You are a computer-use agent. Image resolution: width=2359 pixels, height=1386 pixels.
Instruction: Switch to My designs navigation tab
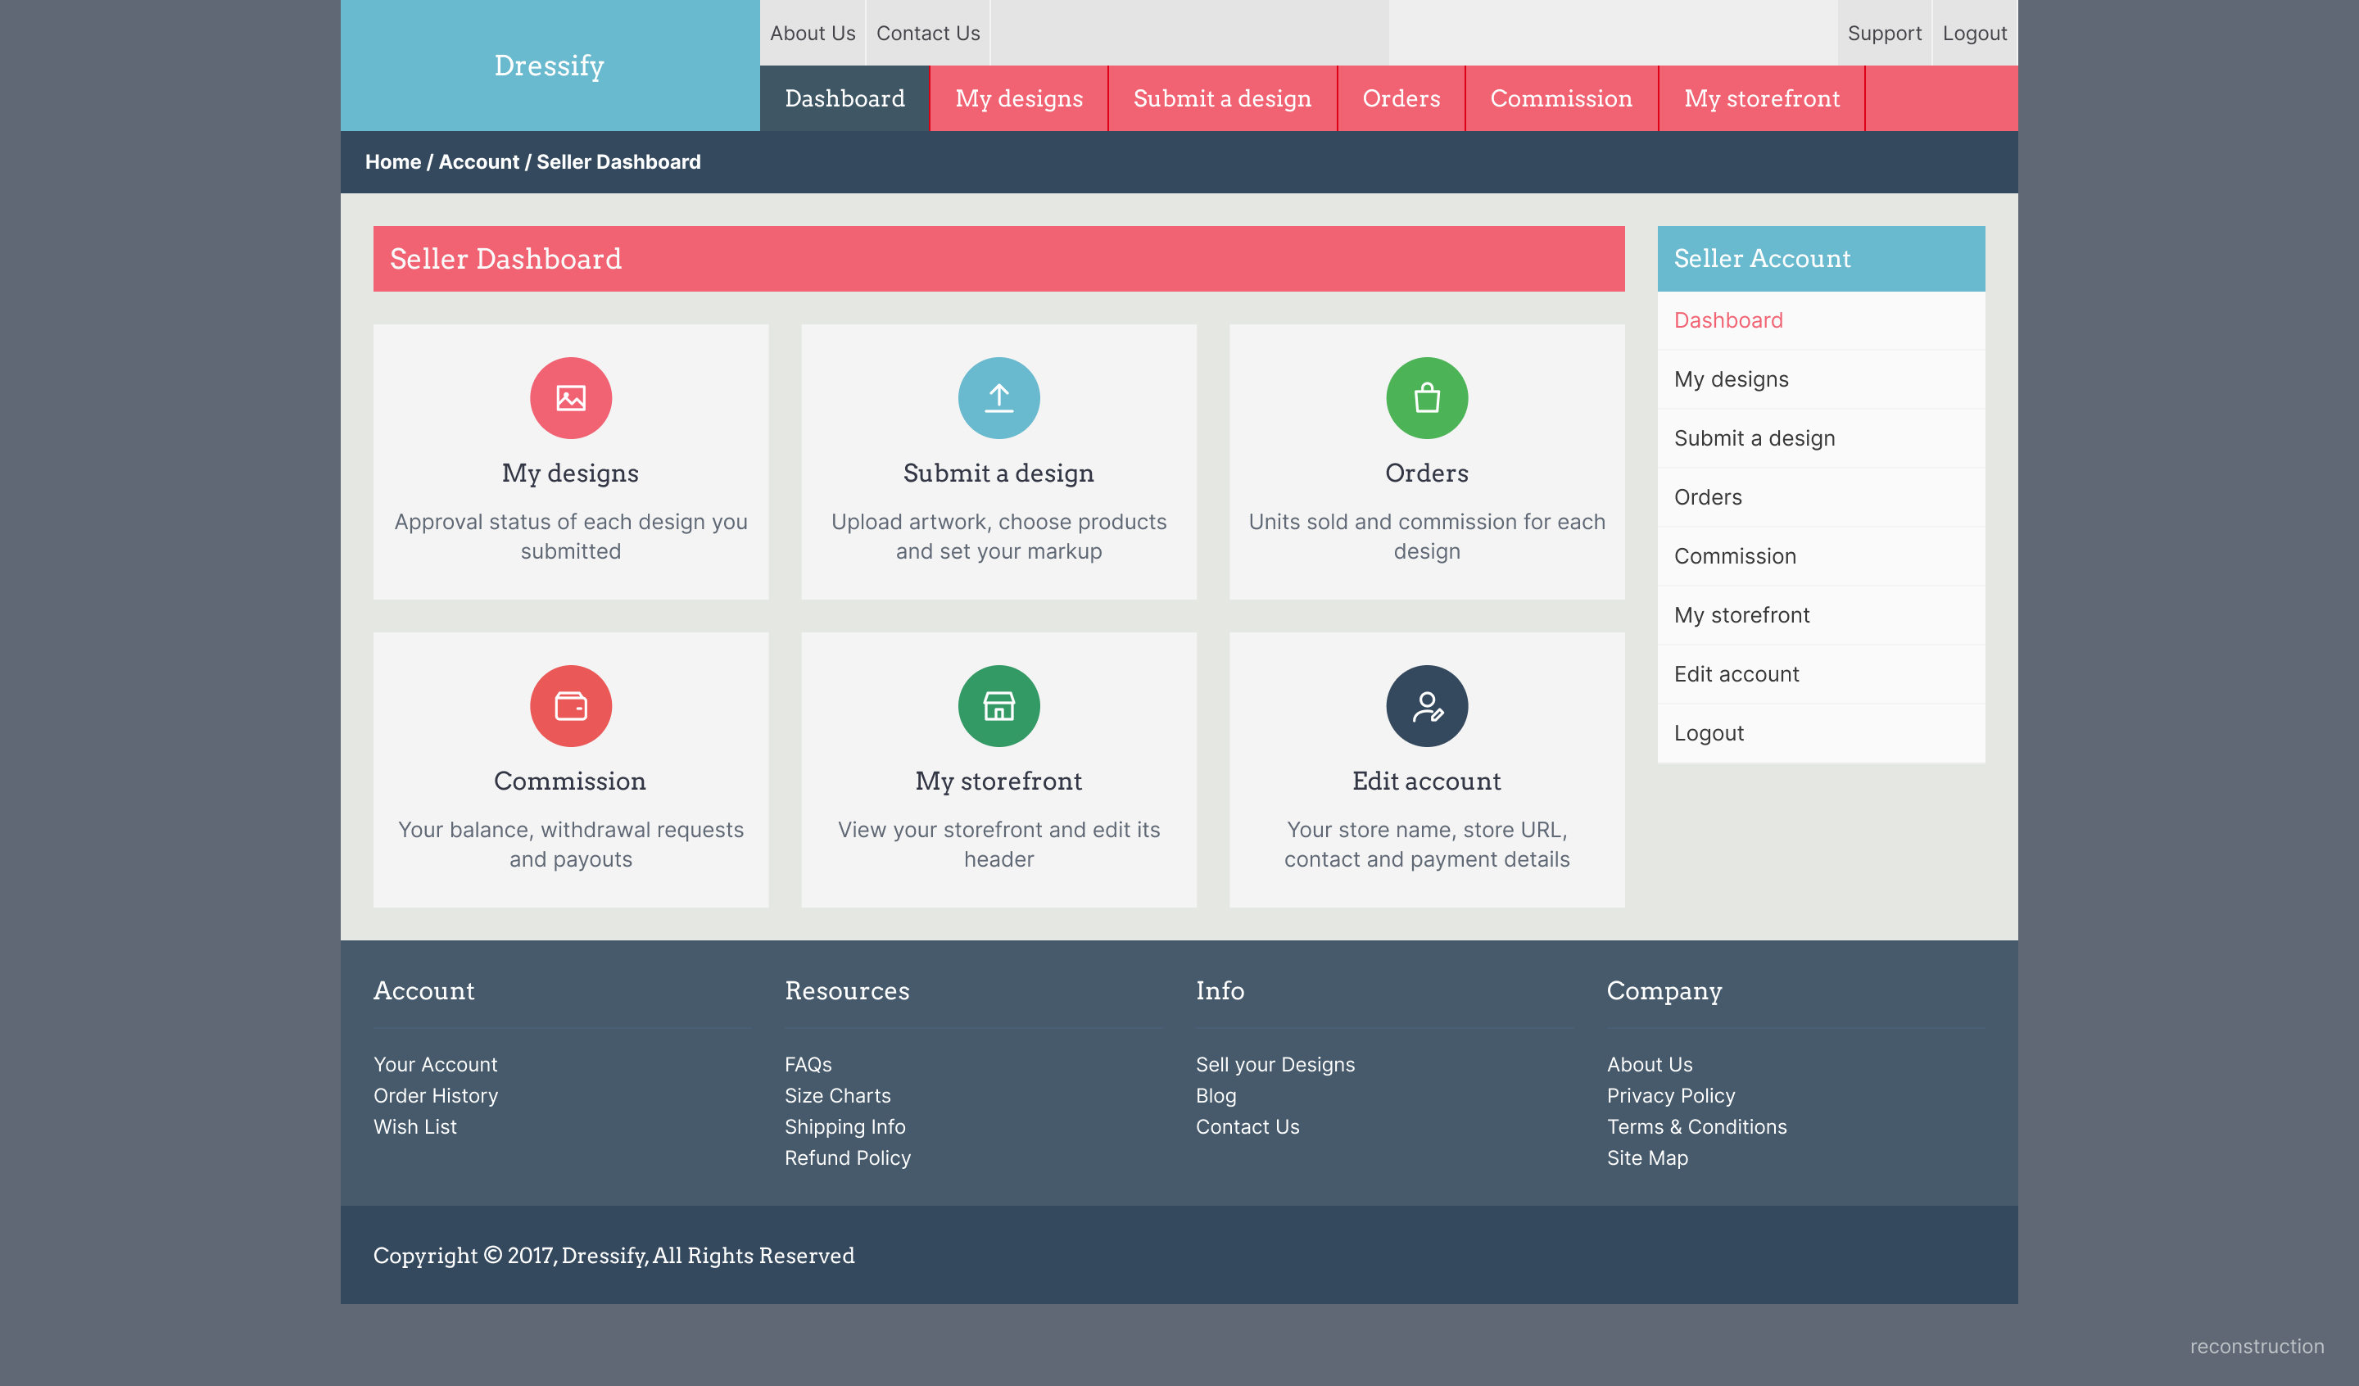pyautogui.click(x=1018, y=98)
